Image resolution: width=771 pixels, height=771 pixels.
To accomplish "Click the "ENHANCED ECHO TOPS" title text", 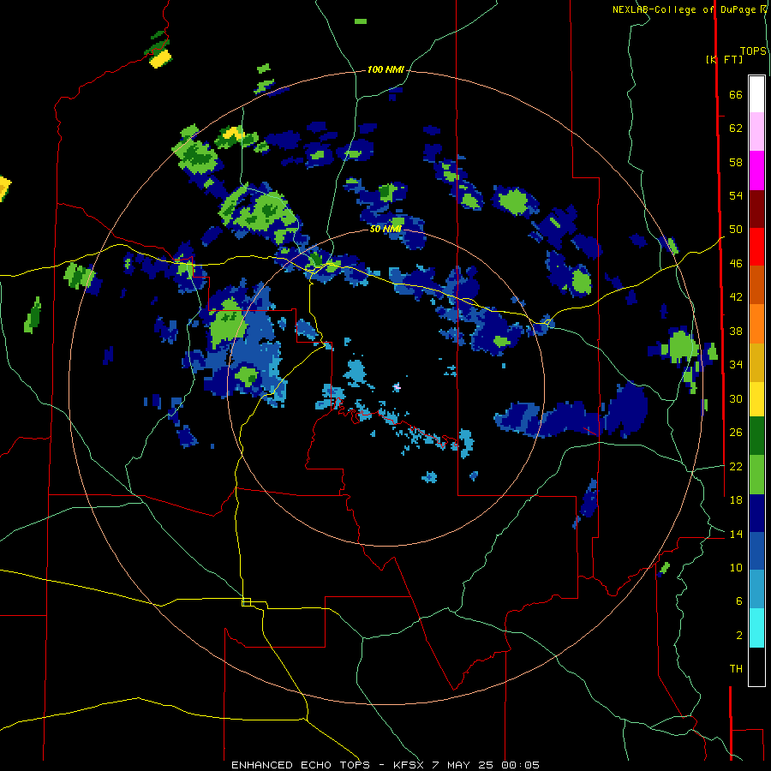I will point(301,765).
